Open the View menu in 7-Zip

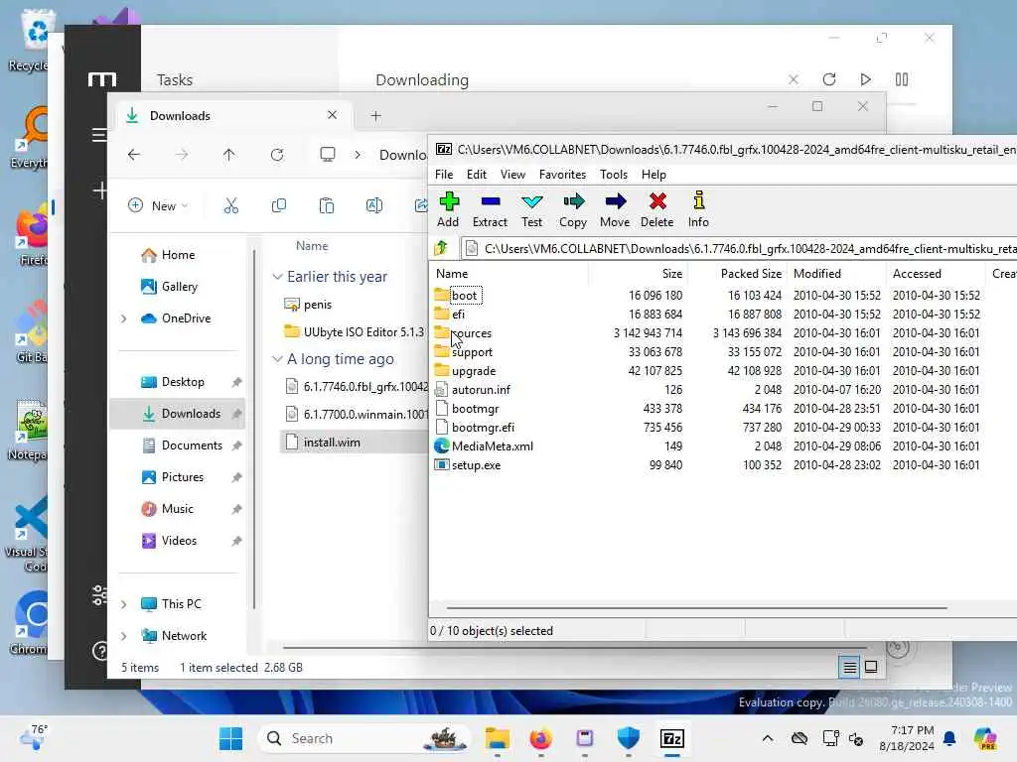pos(512,175)
